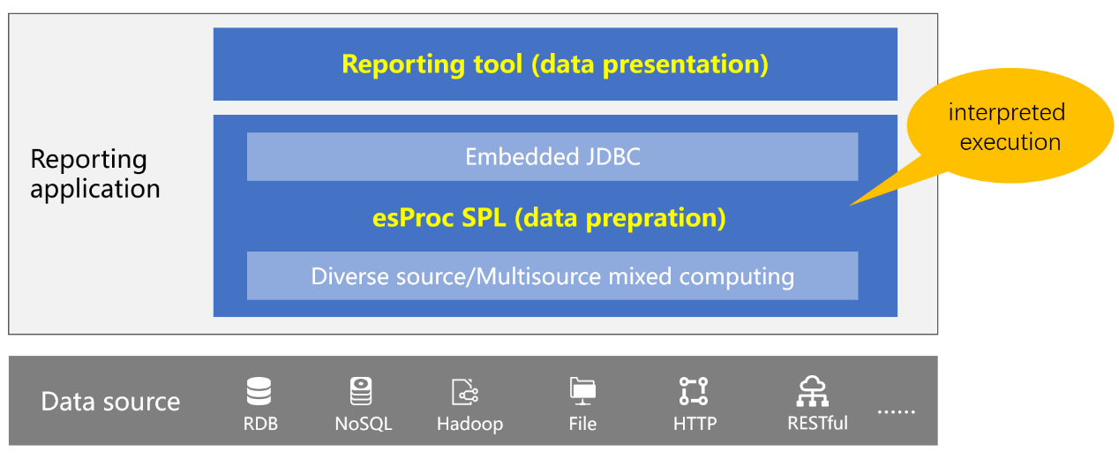
Task: Click the HTTP node-connection icon
Action: click(694, 391)
